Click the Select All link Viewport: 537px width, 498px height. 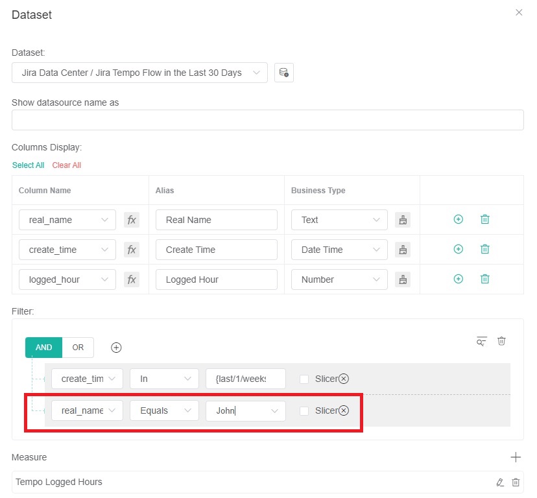(28, 165)
